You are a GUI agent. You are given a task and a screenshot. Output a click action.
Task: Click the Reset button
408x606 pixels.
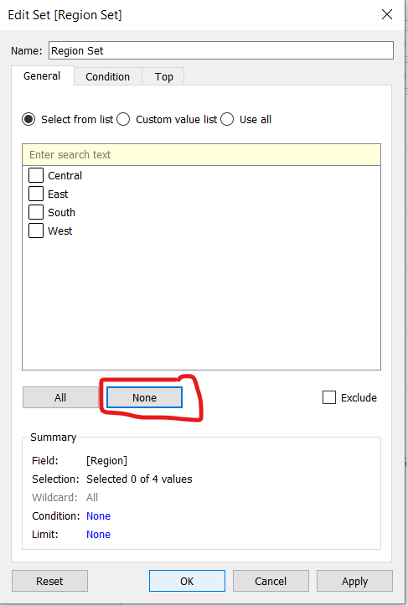49,581
